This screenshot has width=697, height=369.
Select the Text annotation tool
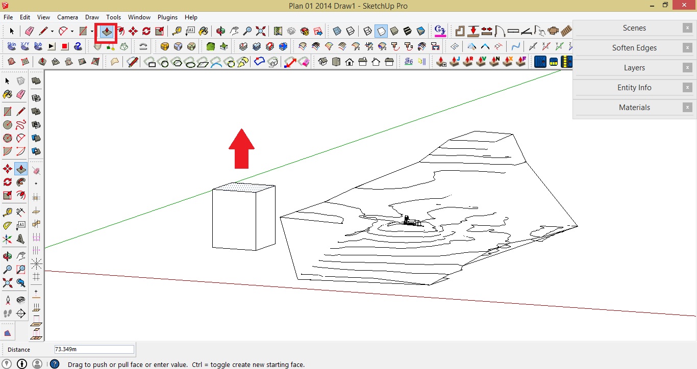point(190,31)
